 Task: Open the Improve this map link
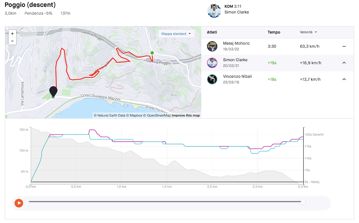click(x=186, y=115)
